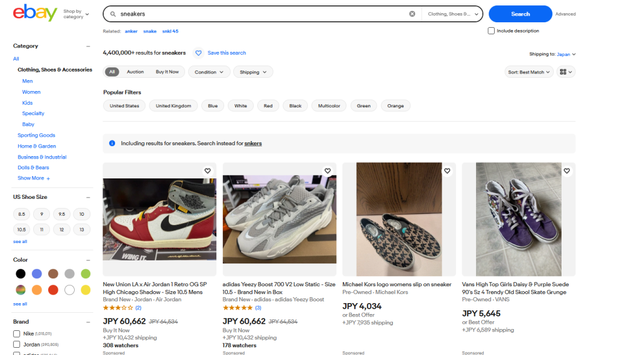Enable Include description checkbox
Image resolution: width=617 pixels, height=355 pixels.
click(x=491, y=31)
